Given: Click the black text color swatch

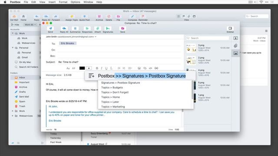Looking at the screenshot, I should click(82, 68).
